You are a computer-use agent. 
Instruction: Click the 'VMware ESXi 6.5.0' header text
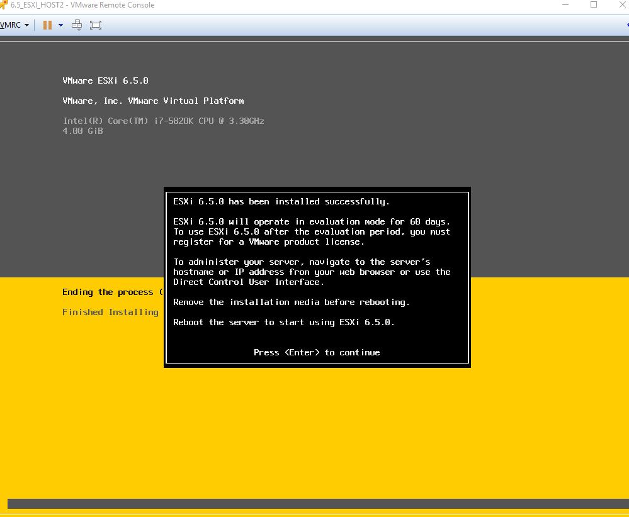[106, 81]
